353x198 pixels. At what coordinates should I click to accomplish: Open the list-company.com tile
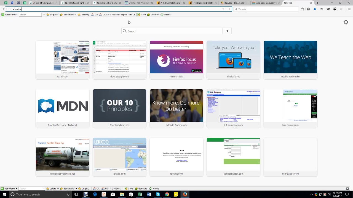click(233, 109)
